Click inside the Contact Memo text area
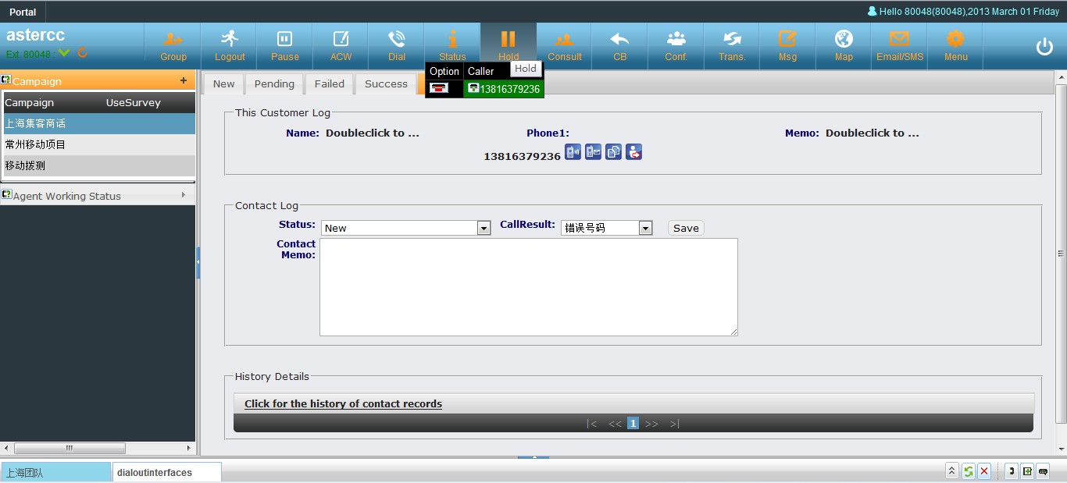 (x=528, y=287)
